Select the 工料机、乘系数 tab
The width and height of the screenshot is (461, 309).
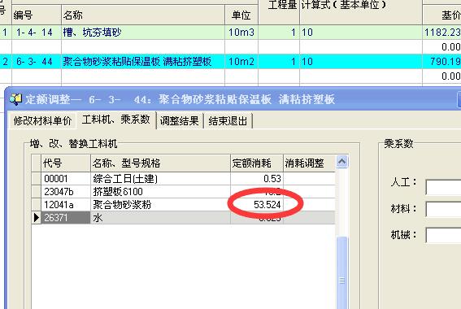point(116,120)
